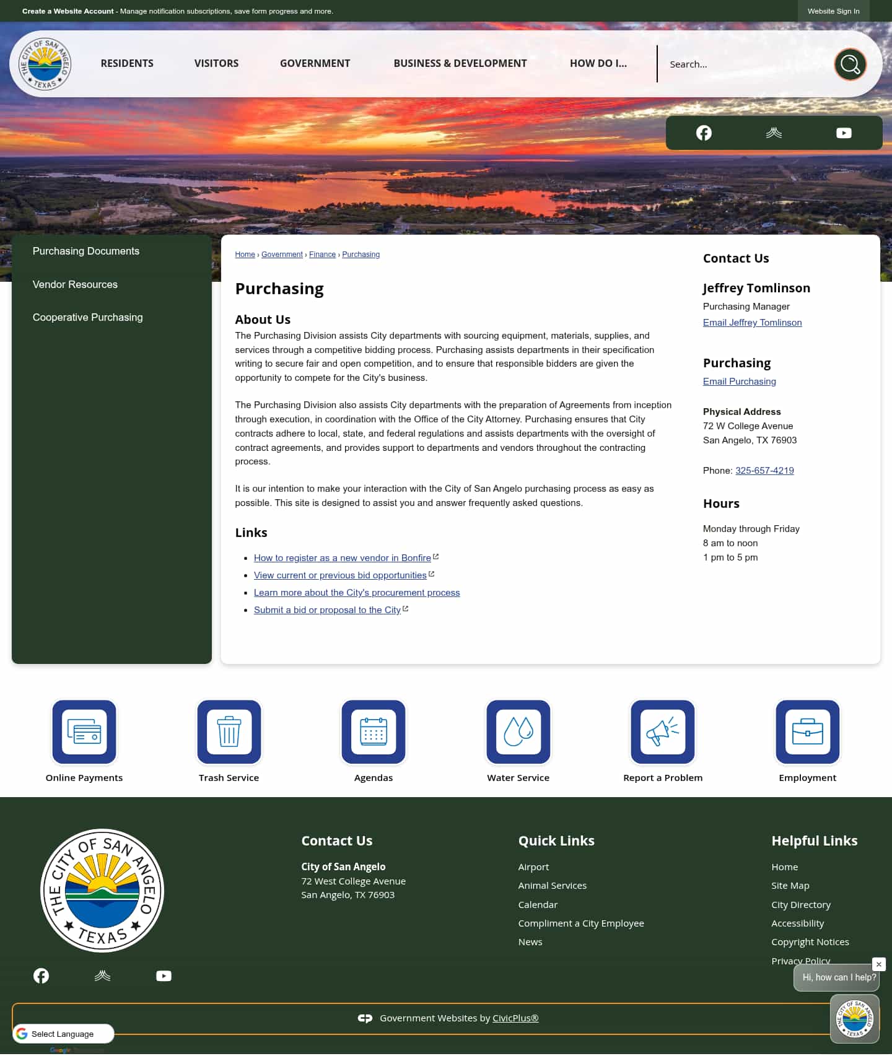Open the Visitors menu
The width and height of the screenshot is (892, 1056).
[x=216, y=63]
